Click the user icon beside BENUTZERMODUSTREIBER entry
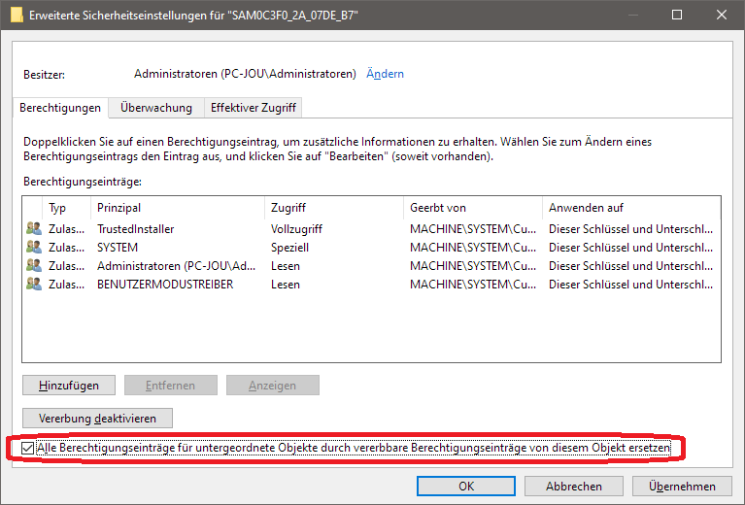This screenshot has width=745, height=505. [x=34, y=285]
